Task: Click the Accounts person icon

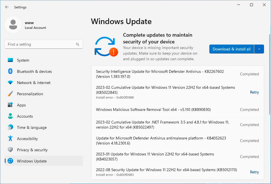Action: (10, 116)
